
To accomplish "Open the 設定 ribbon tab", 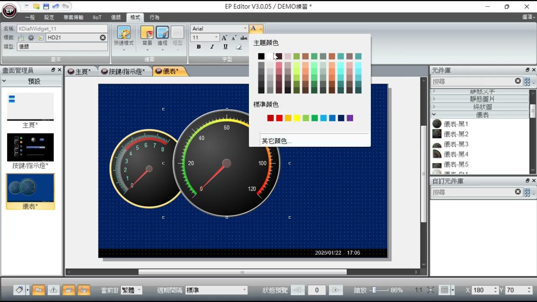I will tap(49, 17).
